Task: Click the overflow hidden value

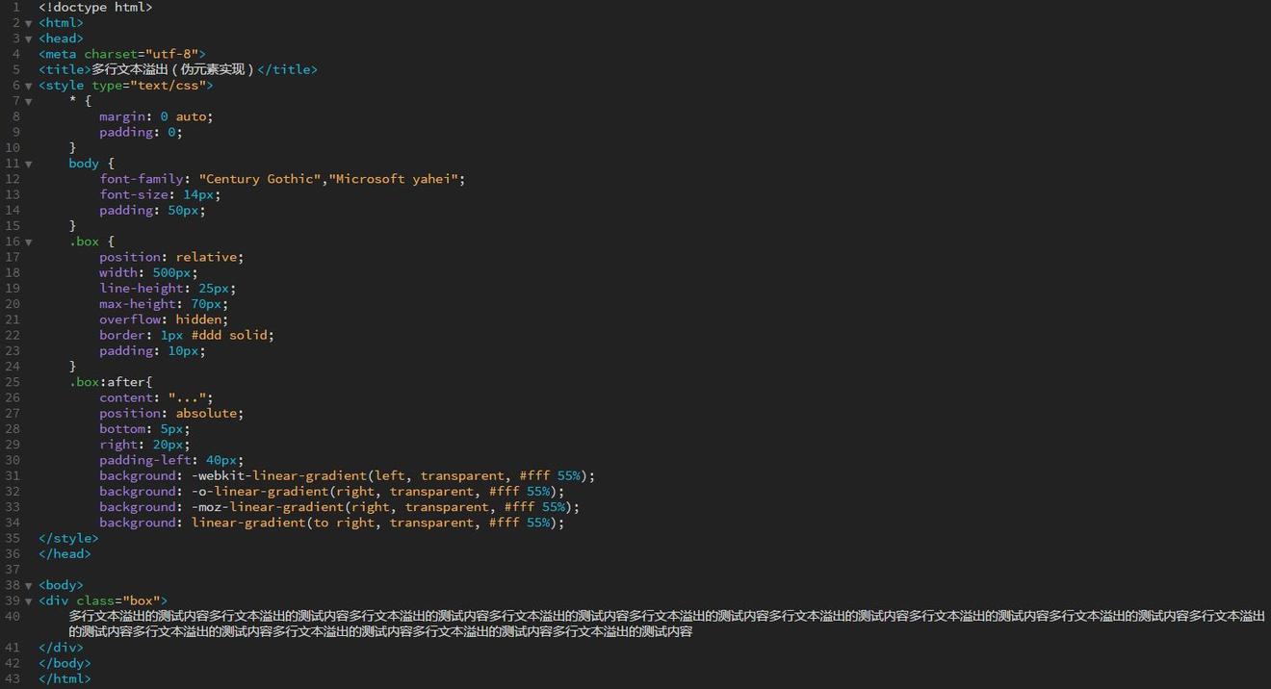Action: click(201, 319)
